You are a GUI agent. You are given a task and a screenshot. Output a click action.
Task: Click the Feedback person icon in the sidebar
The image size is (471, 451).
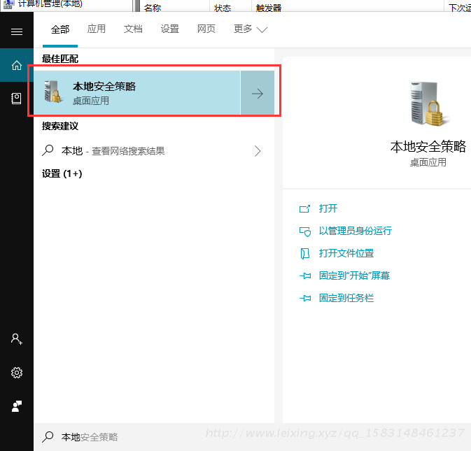tap(17, 406)
